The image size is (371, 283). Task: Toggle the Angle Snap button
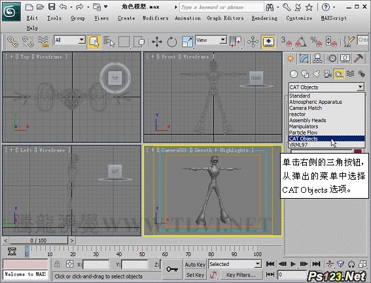click(x=301, y=41)
